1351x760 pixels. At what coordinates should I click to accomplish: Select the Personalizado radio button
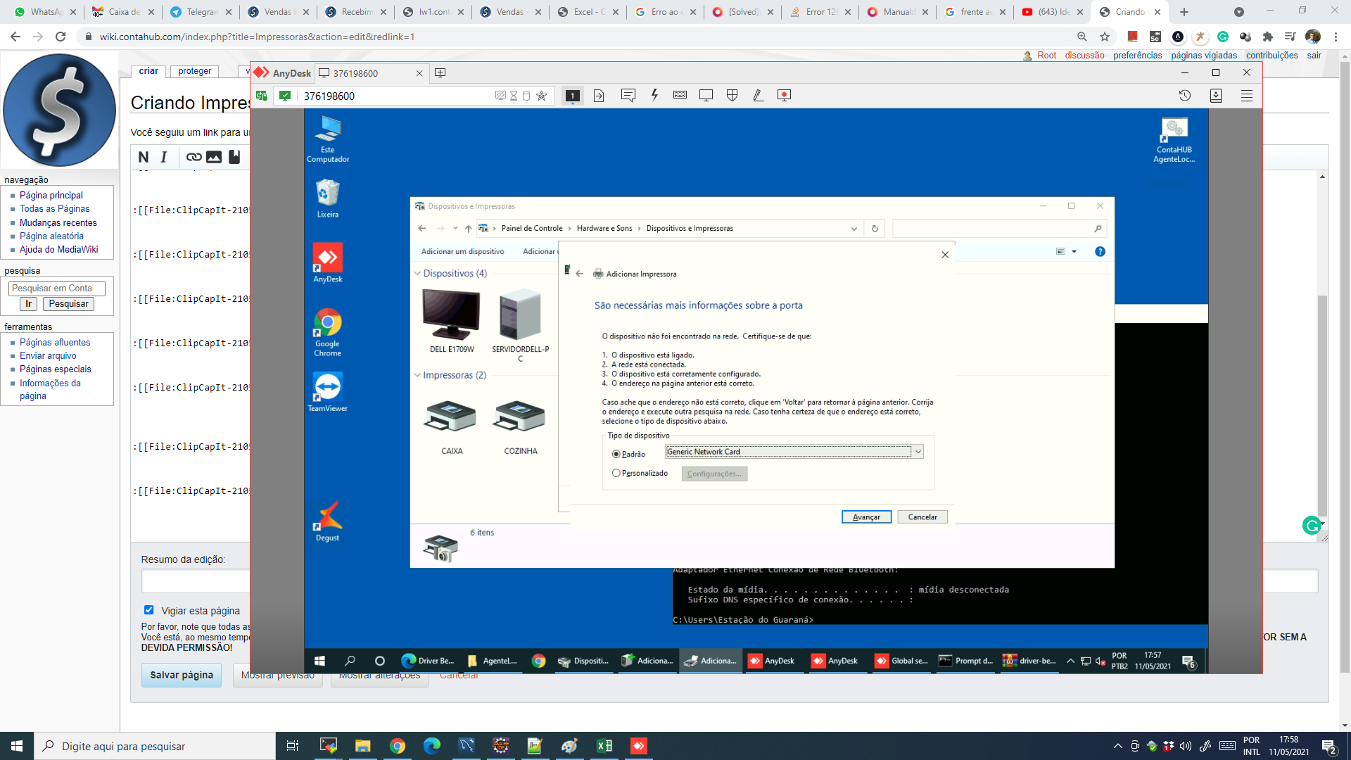(616, 473)
